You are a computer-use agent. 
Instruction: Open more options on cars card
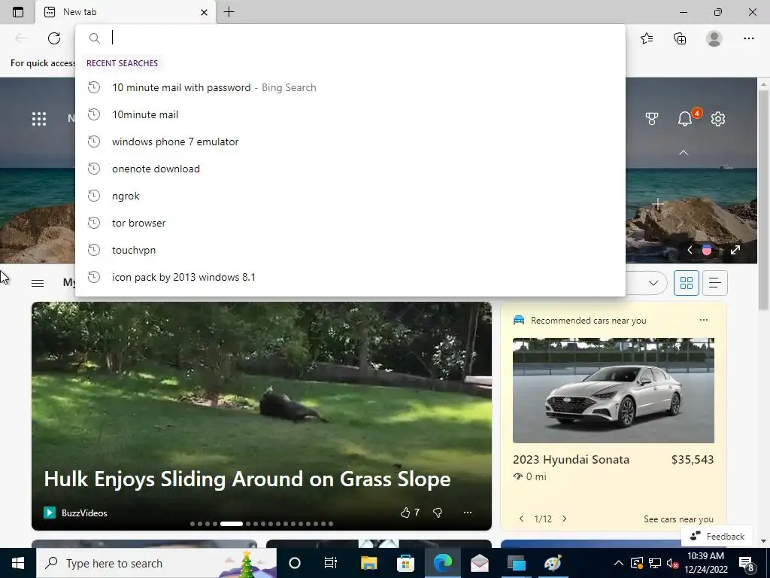[704, 320]
